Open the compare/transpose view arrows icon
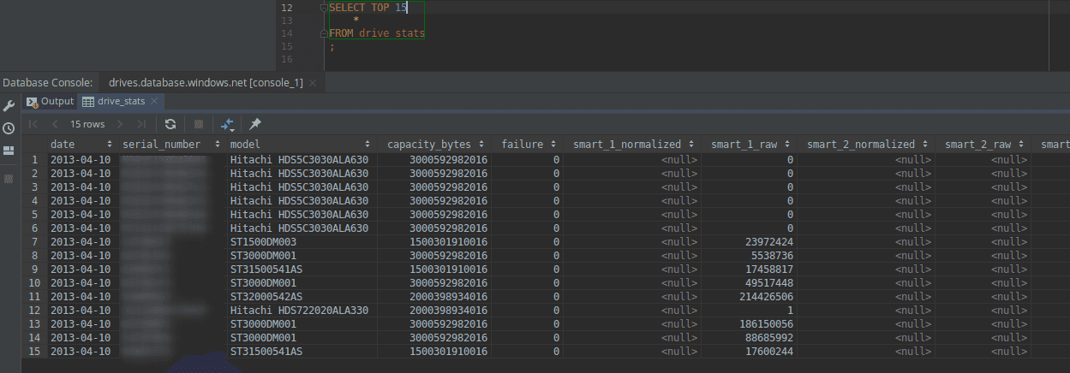 (x=227, y=124)
